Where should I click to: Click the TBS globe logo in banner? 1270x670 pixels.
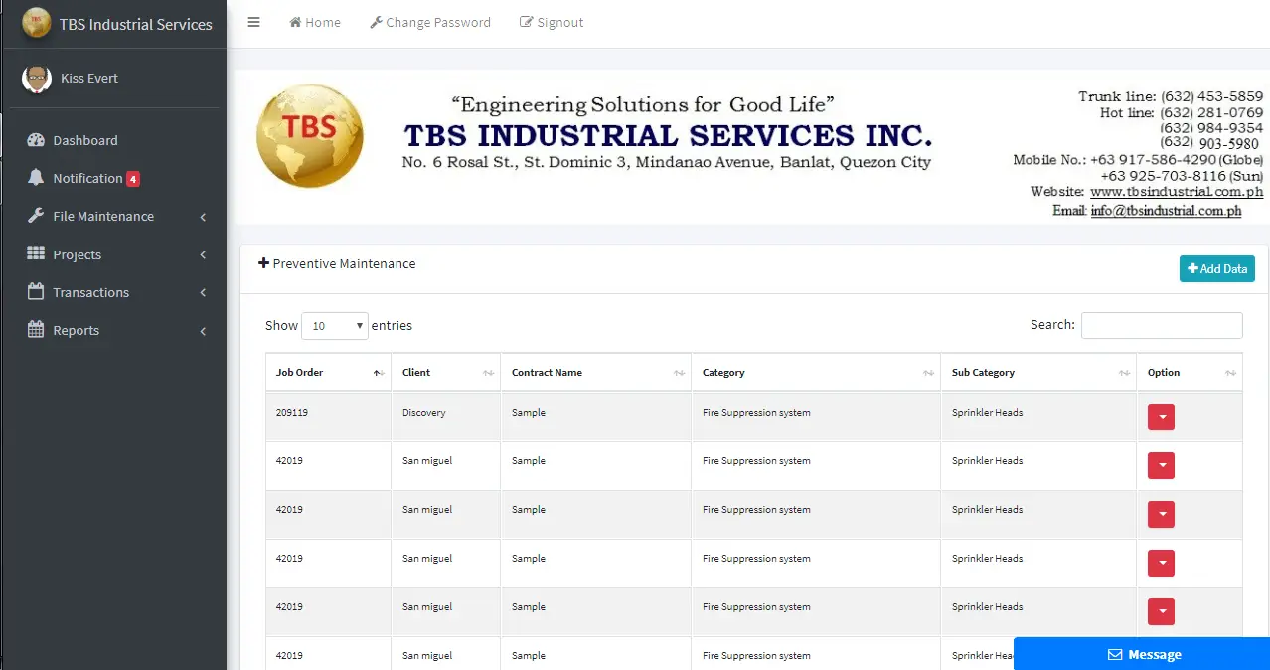[x=309, y=136]
